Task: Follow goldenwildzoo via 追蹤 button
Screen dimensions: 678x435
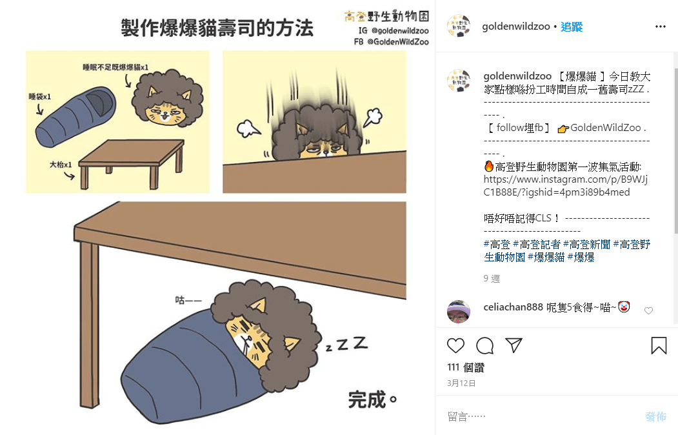Action: 572,27
